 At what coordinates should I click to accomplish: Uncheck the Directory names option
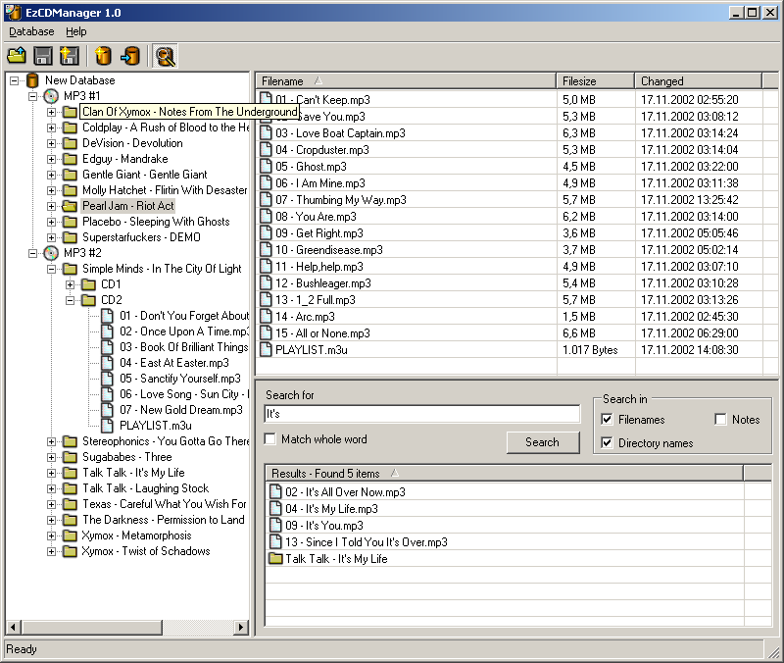(607, 443)
